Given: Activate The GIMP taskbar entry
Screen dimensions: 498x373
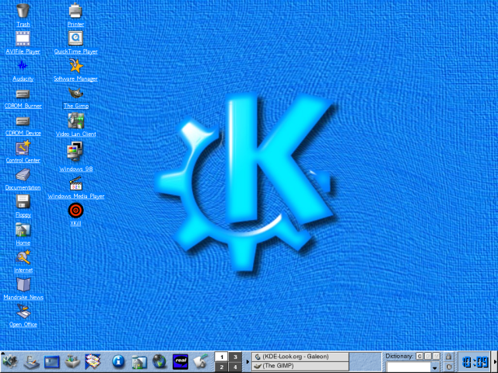Looking at the screenshot, I should tap(300, 366).
